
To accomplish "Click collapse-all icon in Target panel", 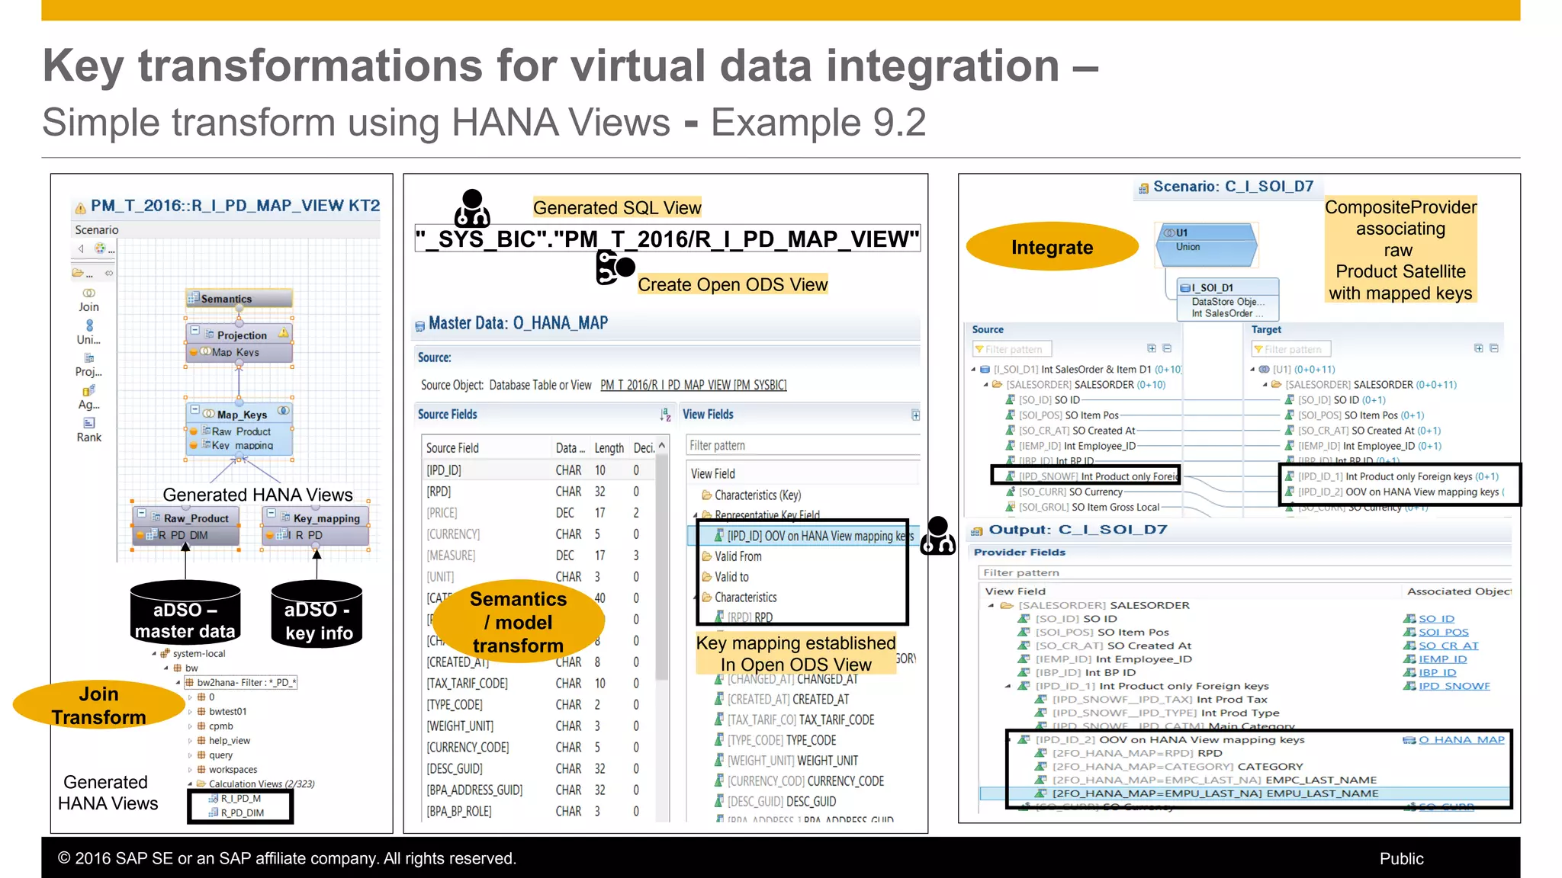I will [x=1494, y=348].
